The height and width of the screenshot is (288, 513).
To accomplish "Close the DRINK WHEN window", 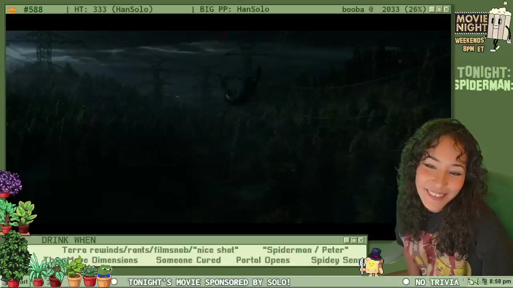I will tap(361, 240).
